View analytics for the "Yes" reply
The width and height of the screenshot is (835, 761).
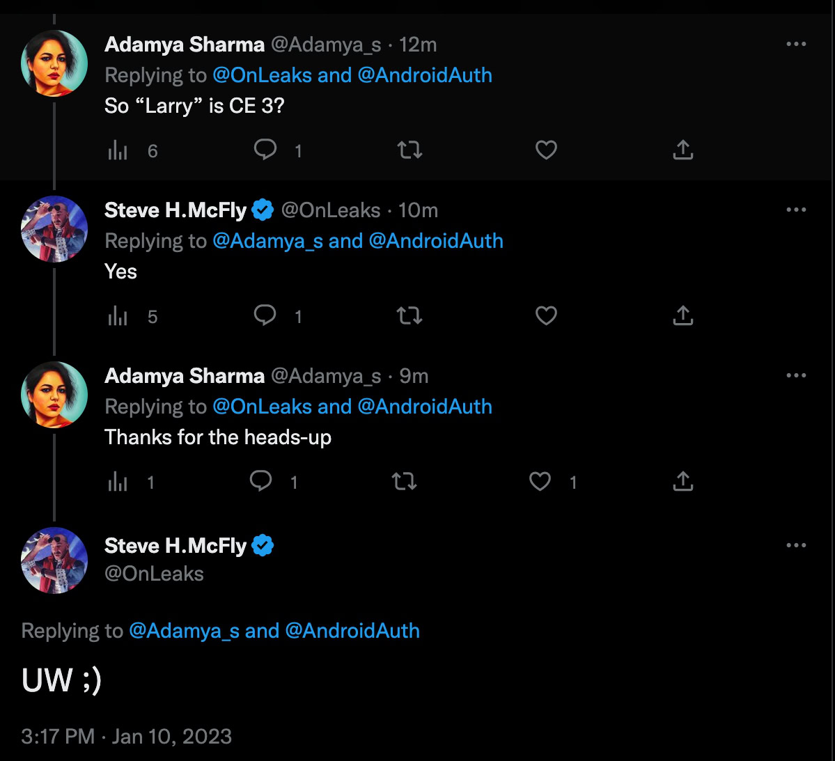(x=118, y=317)
